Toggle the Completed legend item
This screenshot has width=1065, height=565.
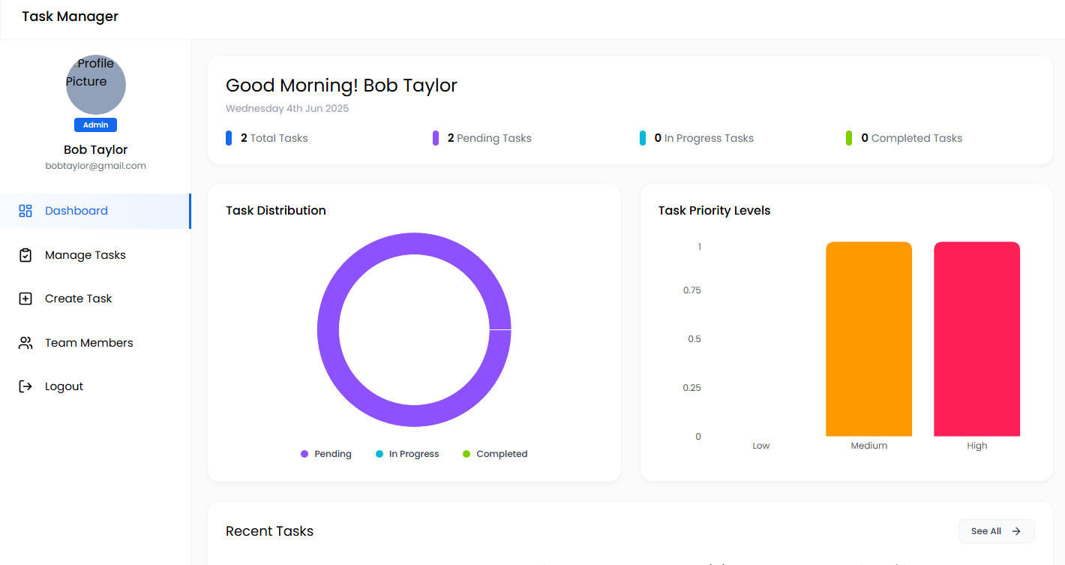[495, 454]
